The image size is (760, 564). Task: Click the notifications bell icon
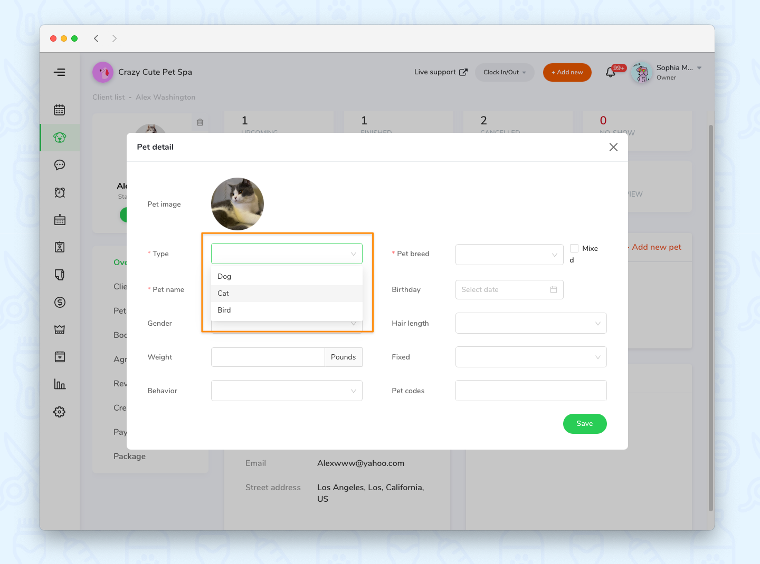(x=611, y=72)
